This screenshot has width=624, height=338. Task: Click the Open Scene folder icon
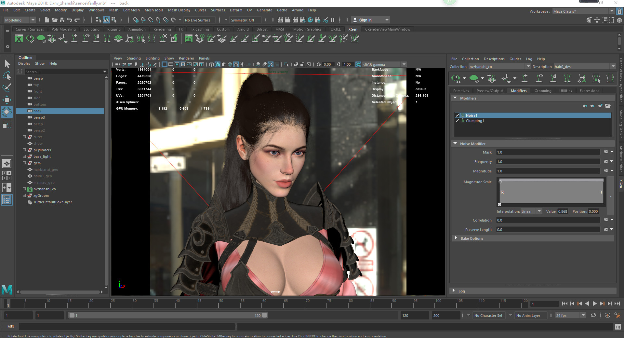pos(54,20)
